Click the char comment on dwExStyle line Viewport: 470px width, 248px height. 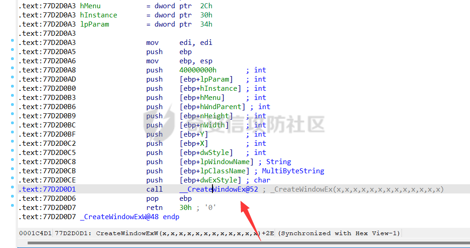coord(262,181)
